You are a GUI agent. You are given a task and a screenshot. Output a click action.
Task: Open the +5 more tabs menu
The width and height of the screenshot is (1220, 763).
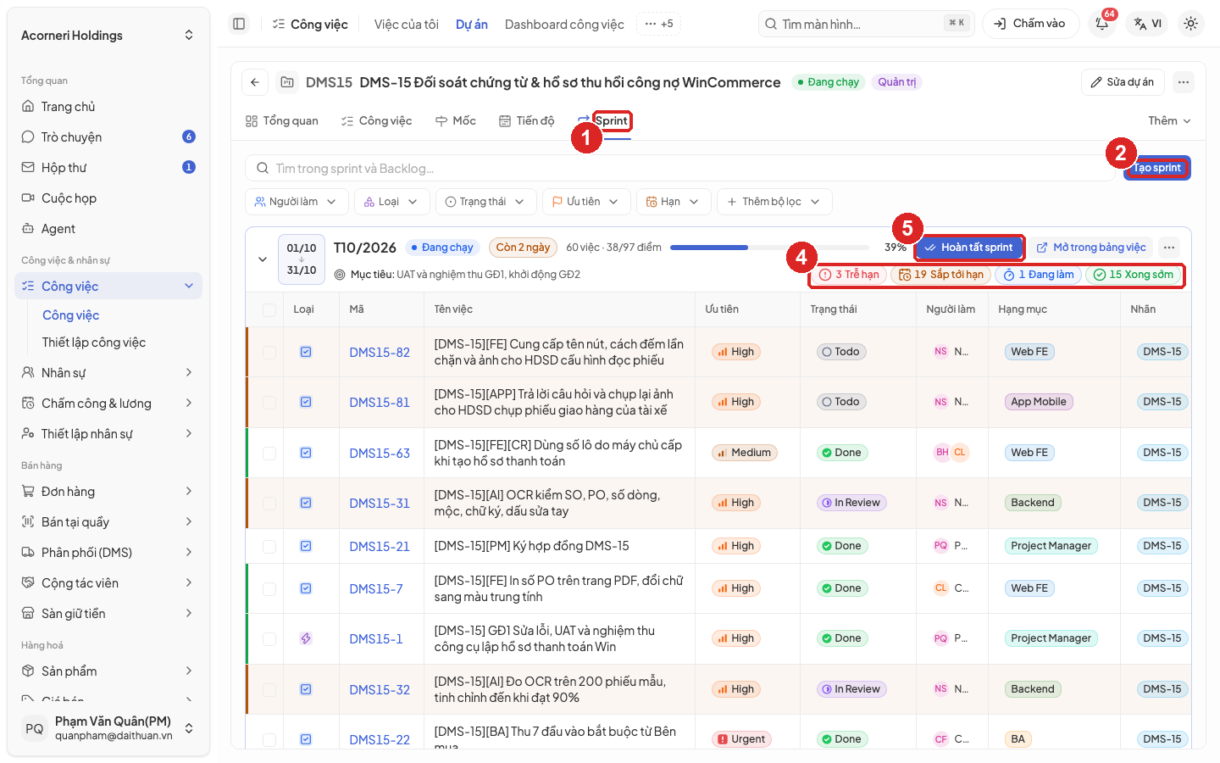[658, 24]
